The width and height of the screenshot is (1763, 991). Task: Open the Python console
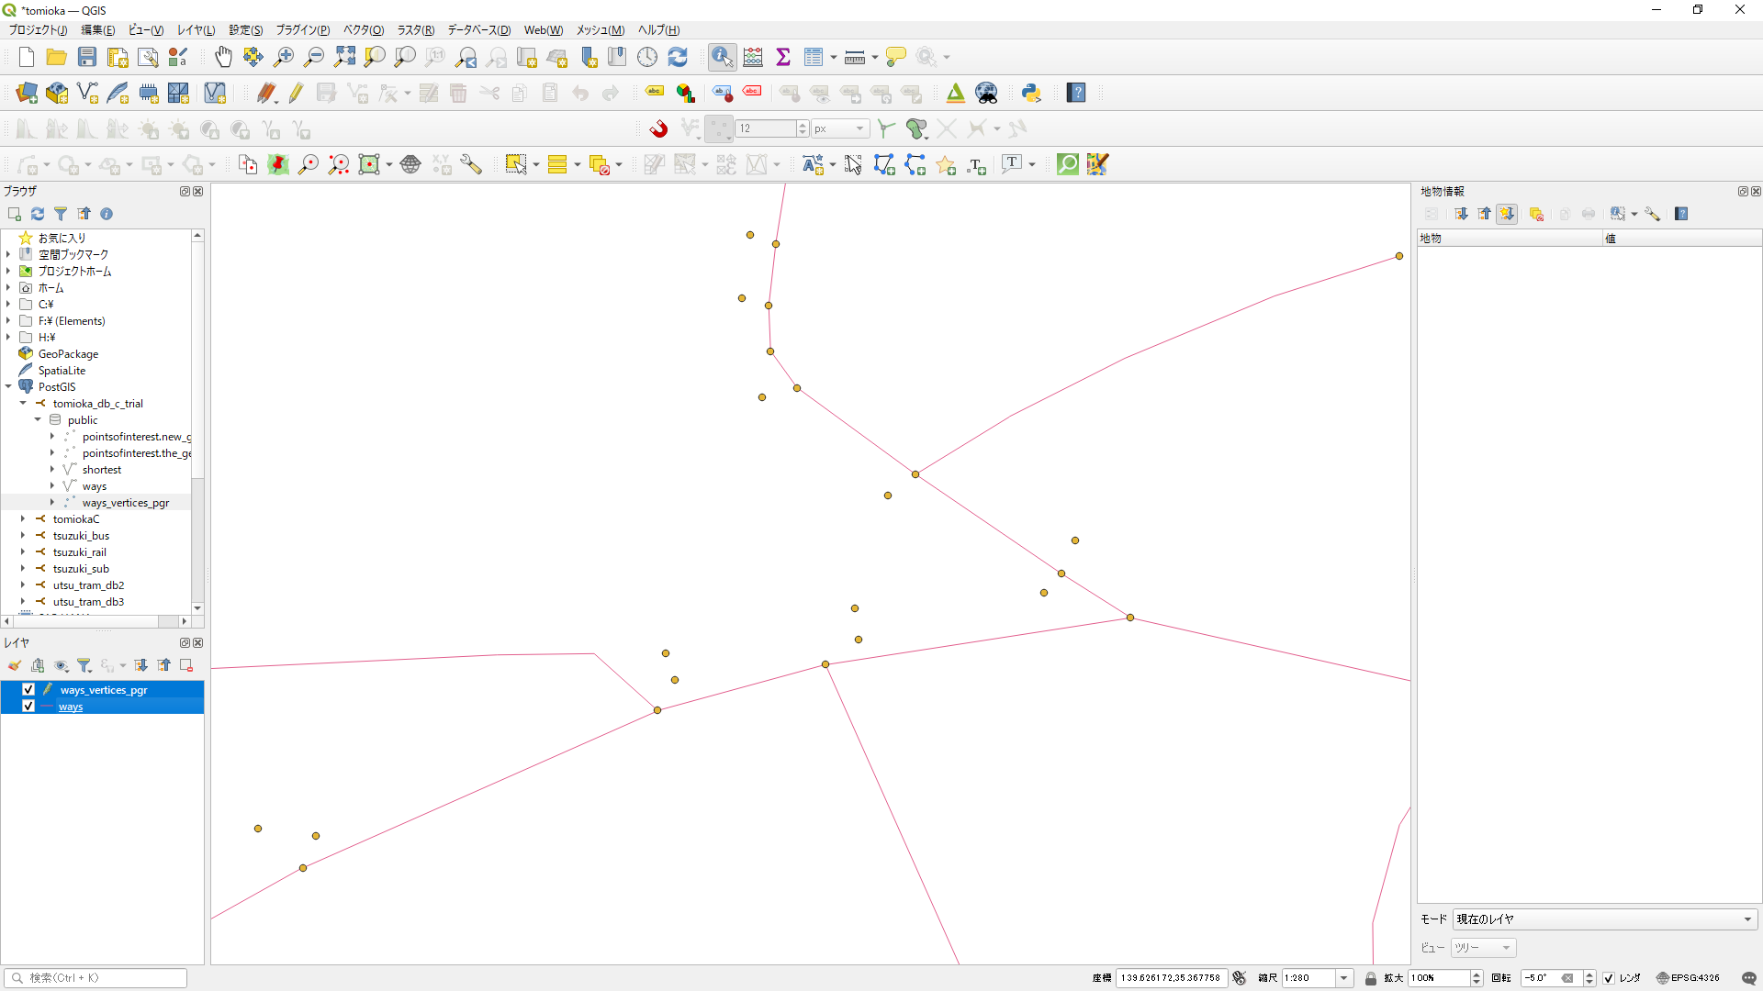tap(1031, 93)
